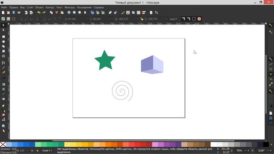Select the Rectangle tool
This screenshot has width=274, height=154.
click(x=3, y=37)
